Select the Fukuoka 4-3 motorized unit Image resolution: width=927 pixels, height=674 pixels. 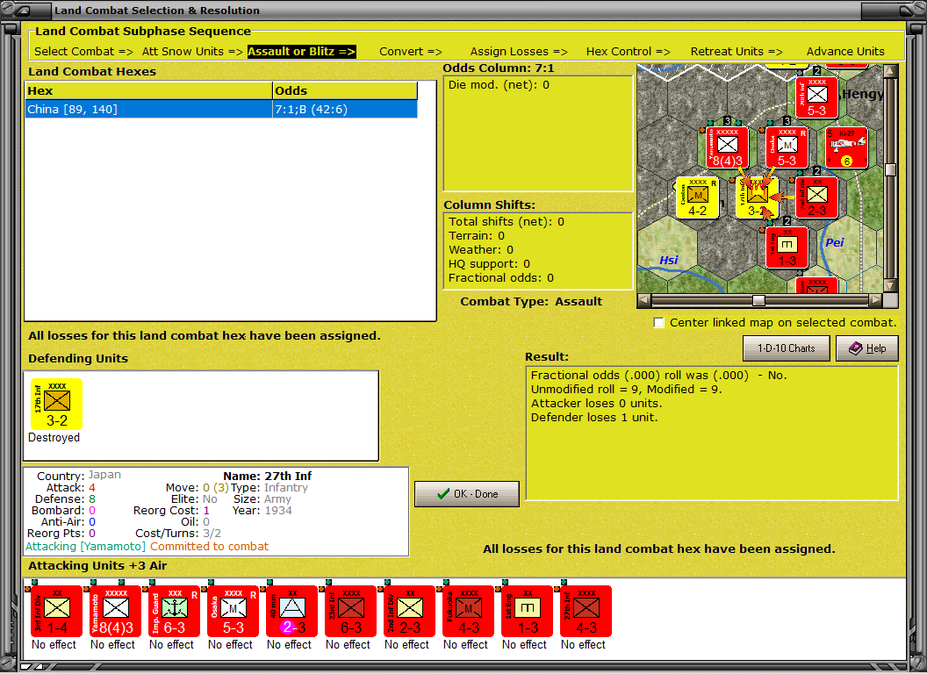468,612
